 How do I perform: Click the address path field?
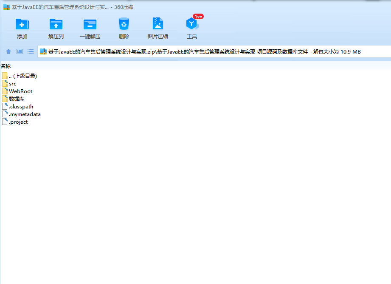point(214,51)
